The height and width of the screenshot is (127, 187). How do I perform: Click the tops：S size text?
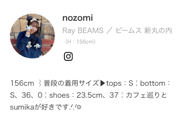[x=120, y=83]
